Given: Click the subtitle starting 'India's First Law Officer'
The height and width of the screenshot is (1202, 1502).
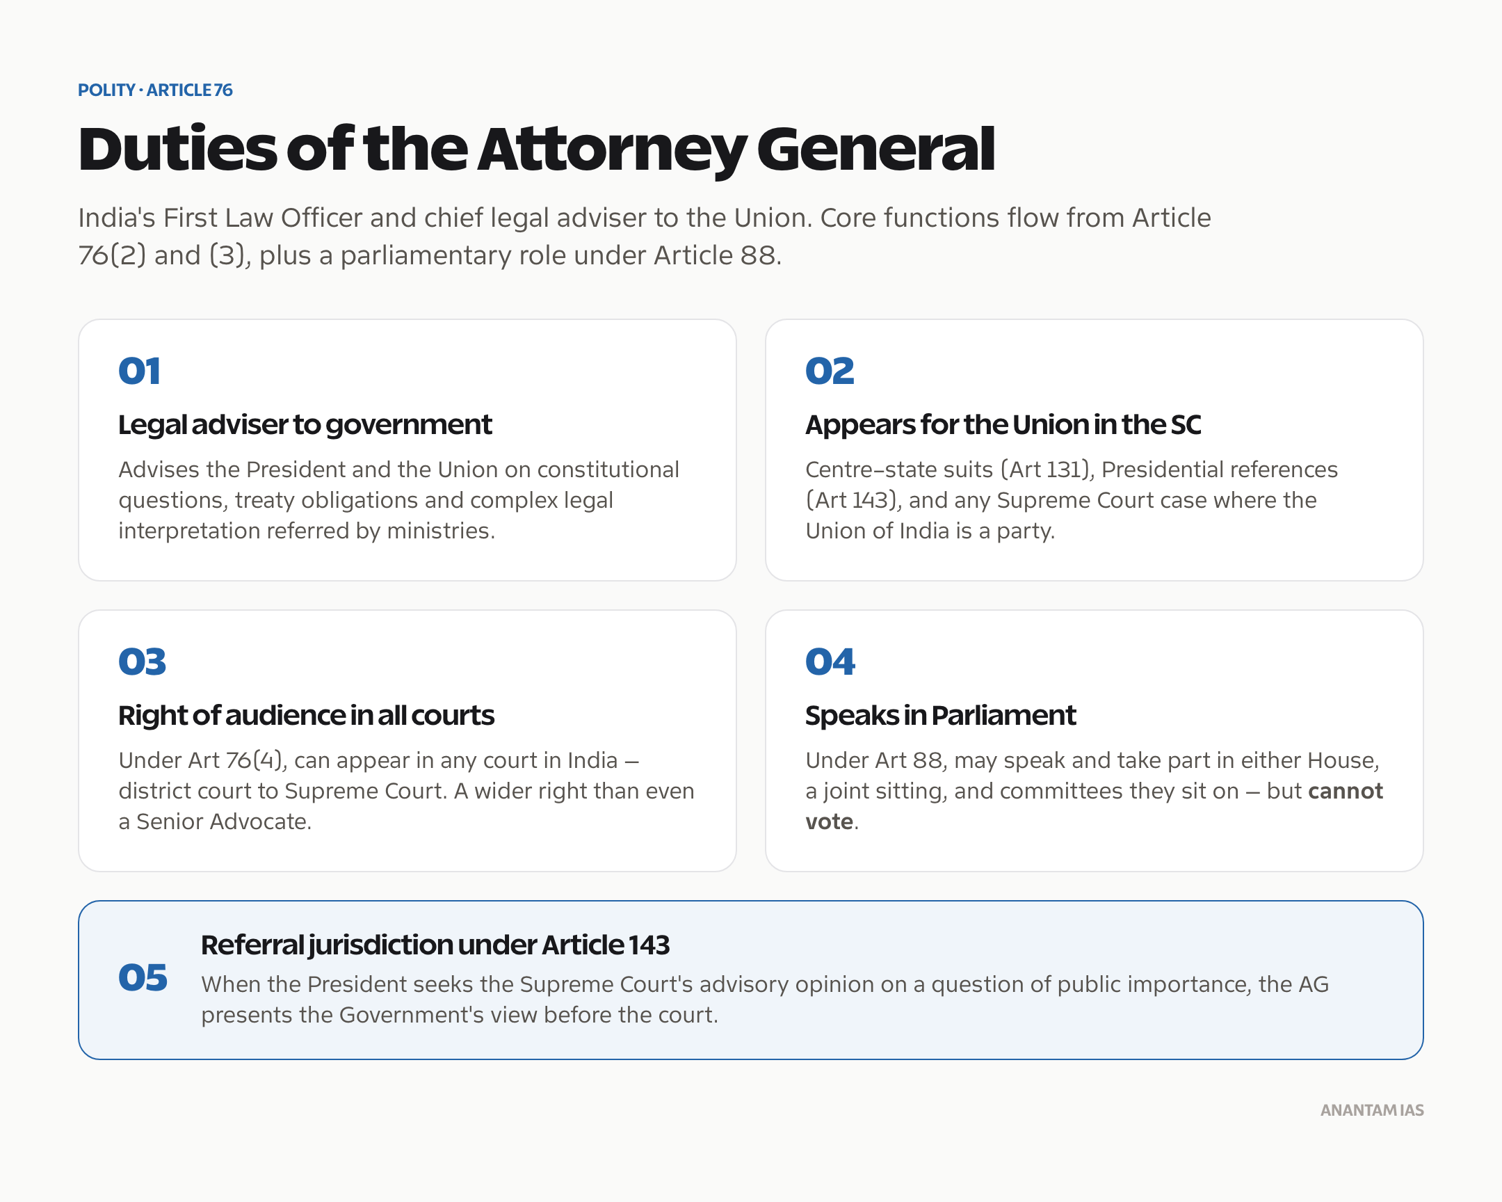Looking at the screenshot, I should coord(645,237).
